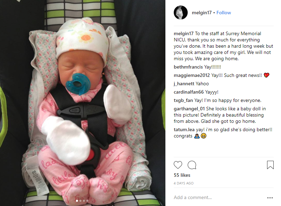Open melgin17 username in header
Screen dimensions: 281x206
(x=202, y=13)
